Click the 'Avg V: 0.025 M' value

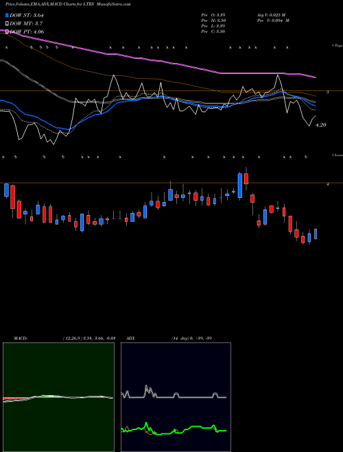pyautogui.click(x=271, y=15)
